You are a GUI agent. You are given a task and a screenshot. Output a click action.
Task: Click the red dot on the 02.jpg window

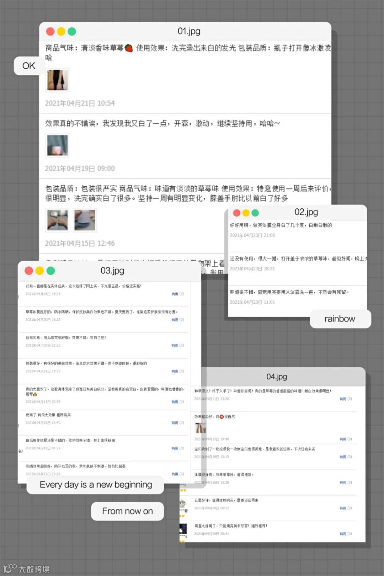237,213
